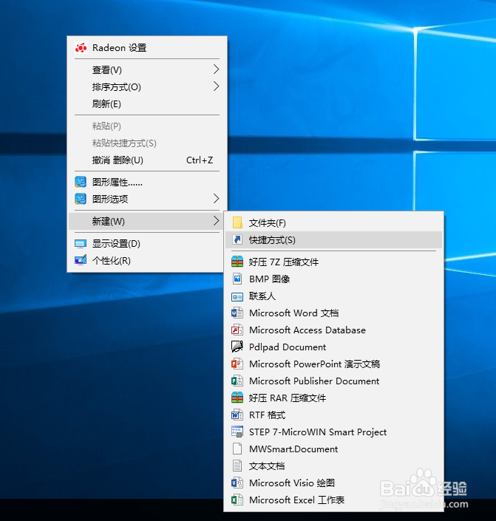Create a Microsoft Publisher Document
The image size is (496, 521).
(334, 381)
